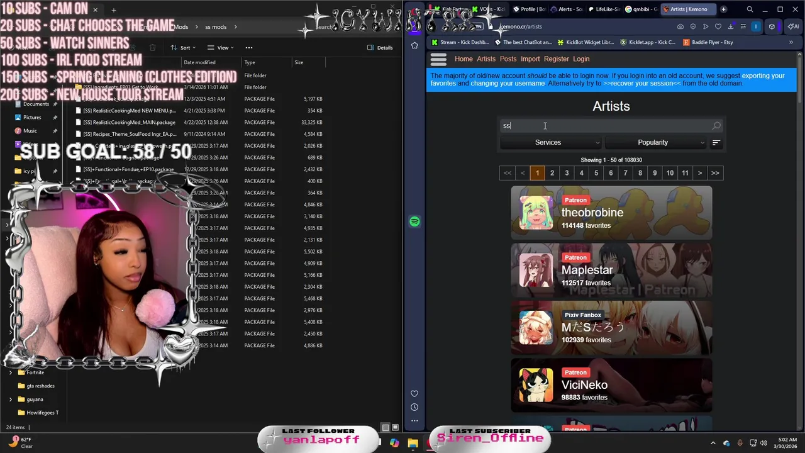Jump to last artists page with >>
The image size is (805, 453).
pos(715,173)
